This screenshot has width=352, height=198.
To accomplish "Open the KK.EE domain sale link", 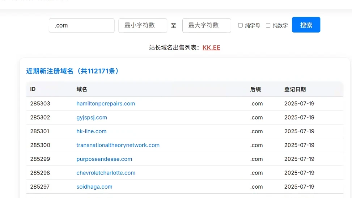I will (211, 47).
